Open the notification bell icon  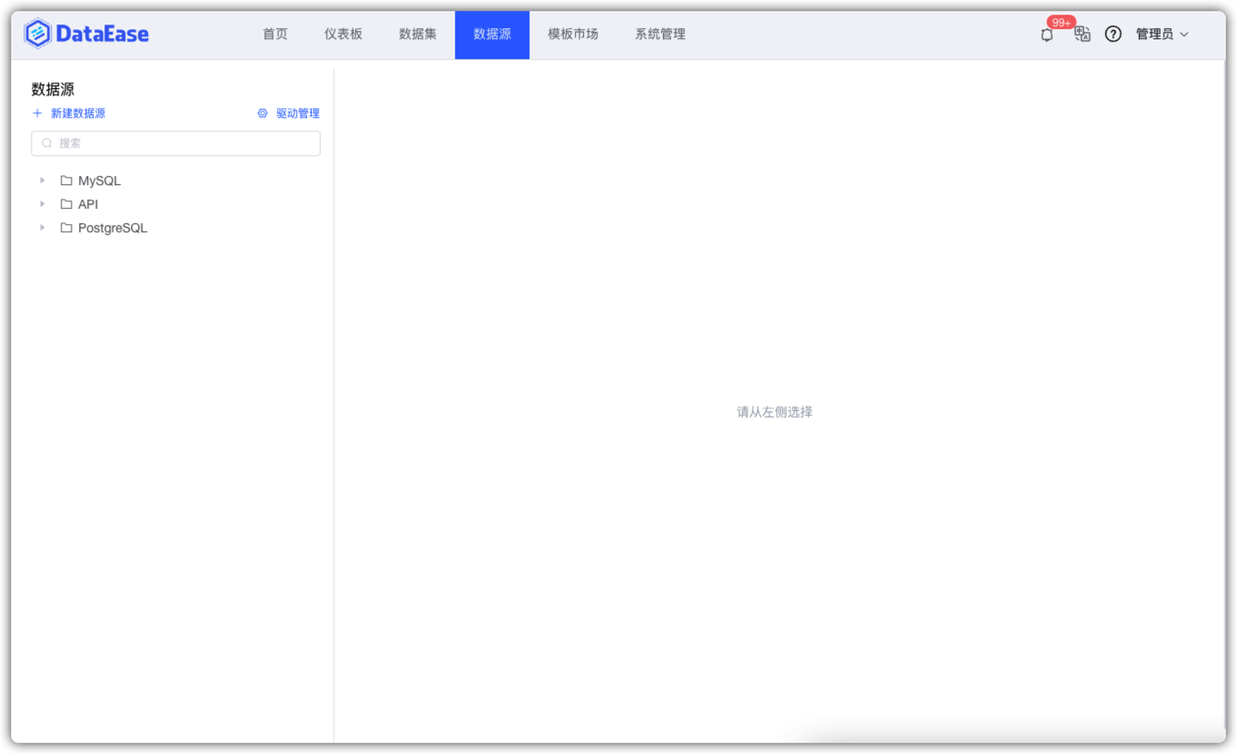click(x=1046, y=34)
